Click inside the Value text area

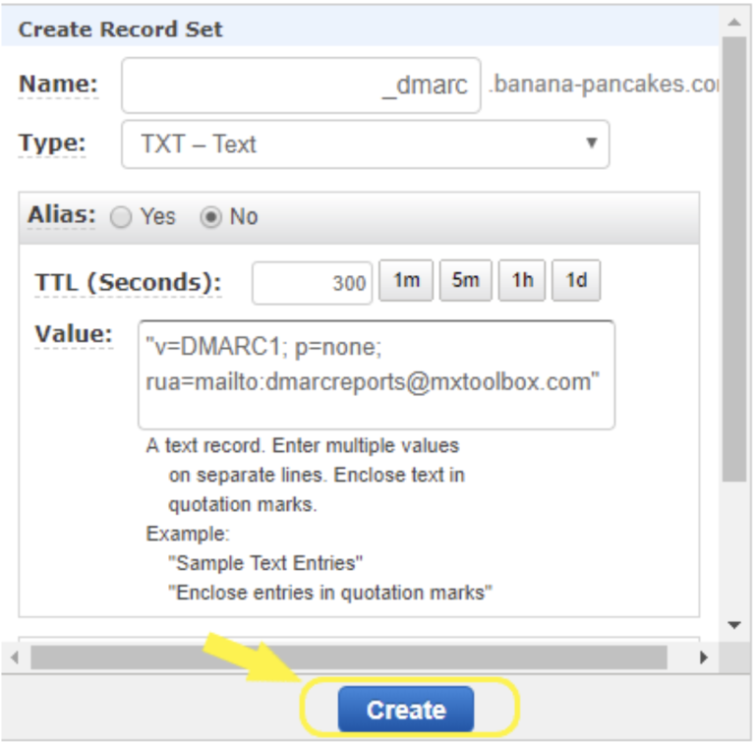(377, 373)
